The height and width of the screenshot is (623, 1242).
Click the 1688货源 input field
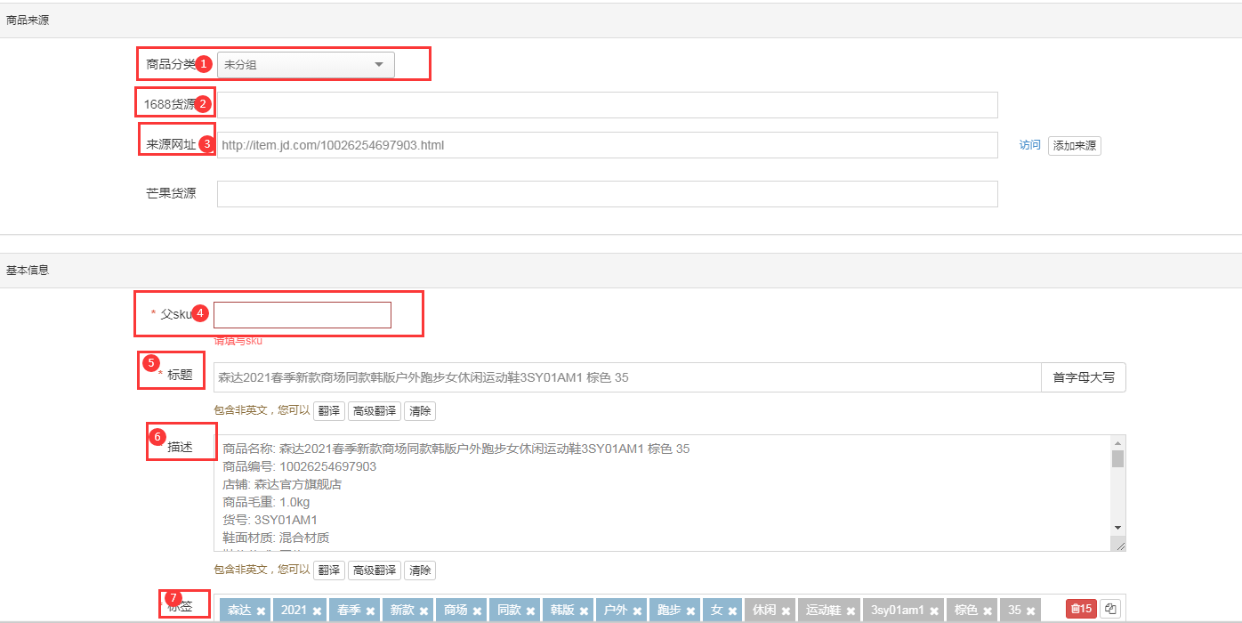(x=608, y=105)
